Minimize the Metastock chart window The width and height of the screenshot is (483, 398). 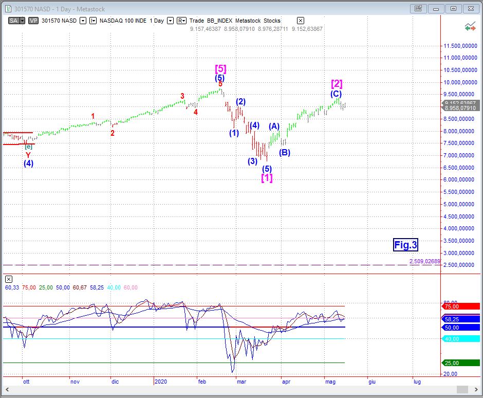pos(436,9)
